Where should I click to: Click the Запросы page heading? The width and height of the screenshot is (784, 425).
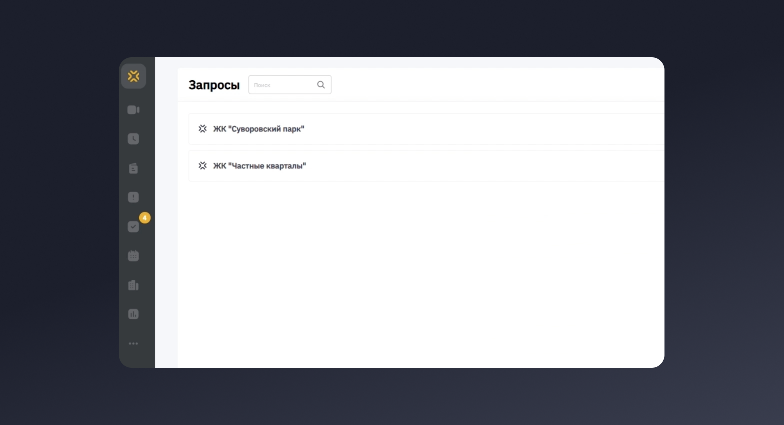pos(214,85)
